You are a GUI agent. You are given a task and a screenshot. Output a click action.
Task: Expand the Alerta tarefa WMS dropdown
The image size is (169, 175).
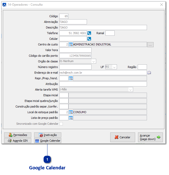point(130,90)
